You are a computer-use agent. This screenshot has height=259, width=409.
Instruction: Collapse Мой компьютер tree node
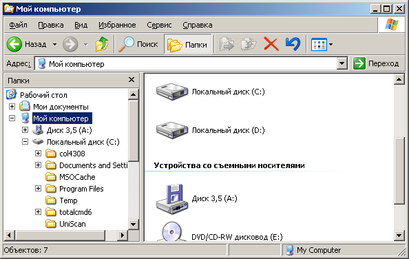click(x=12, y=118)
